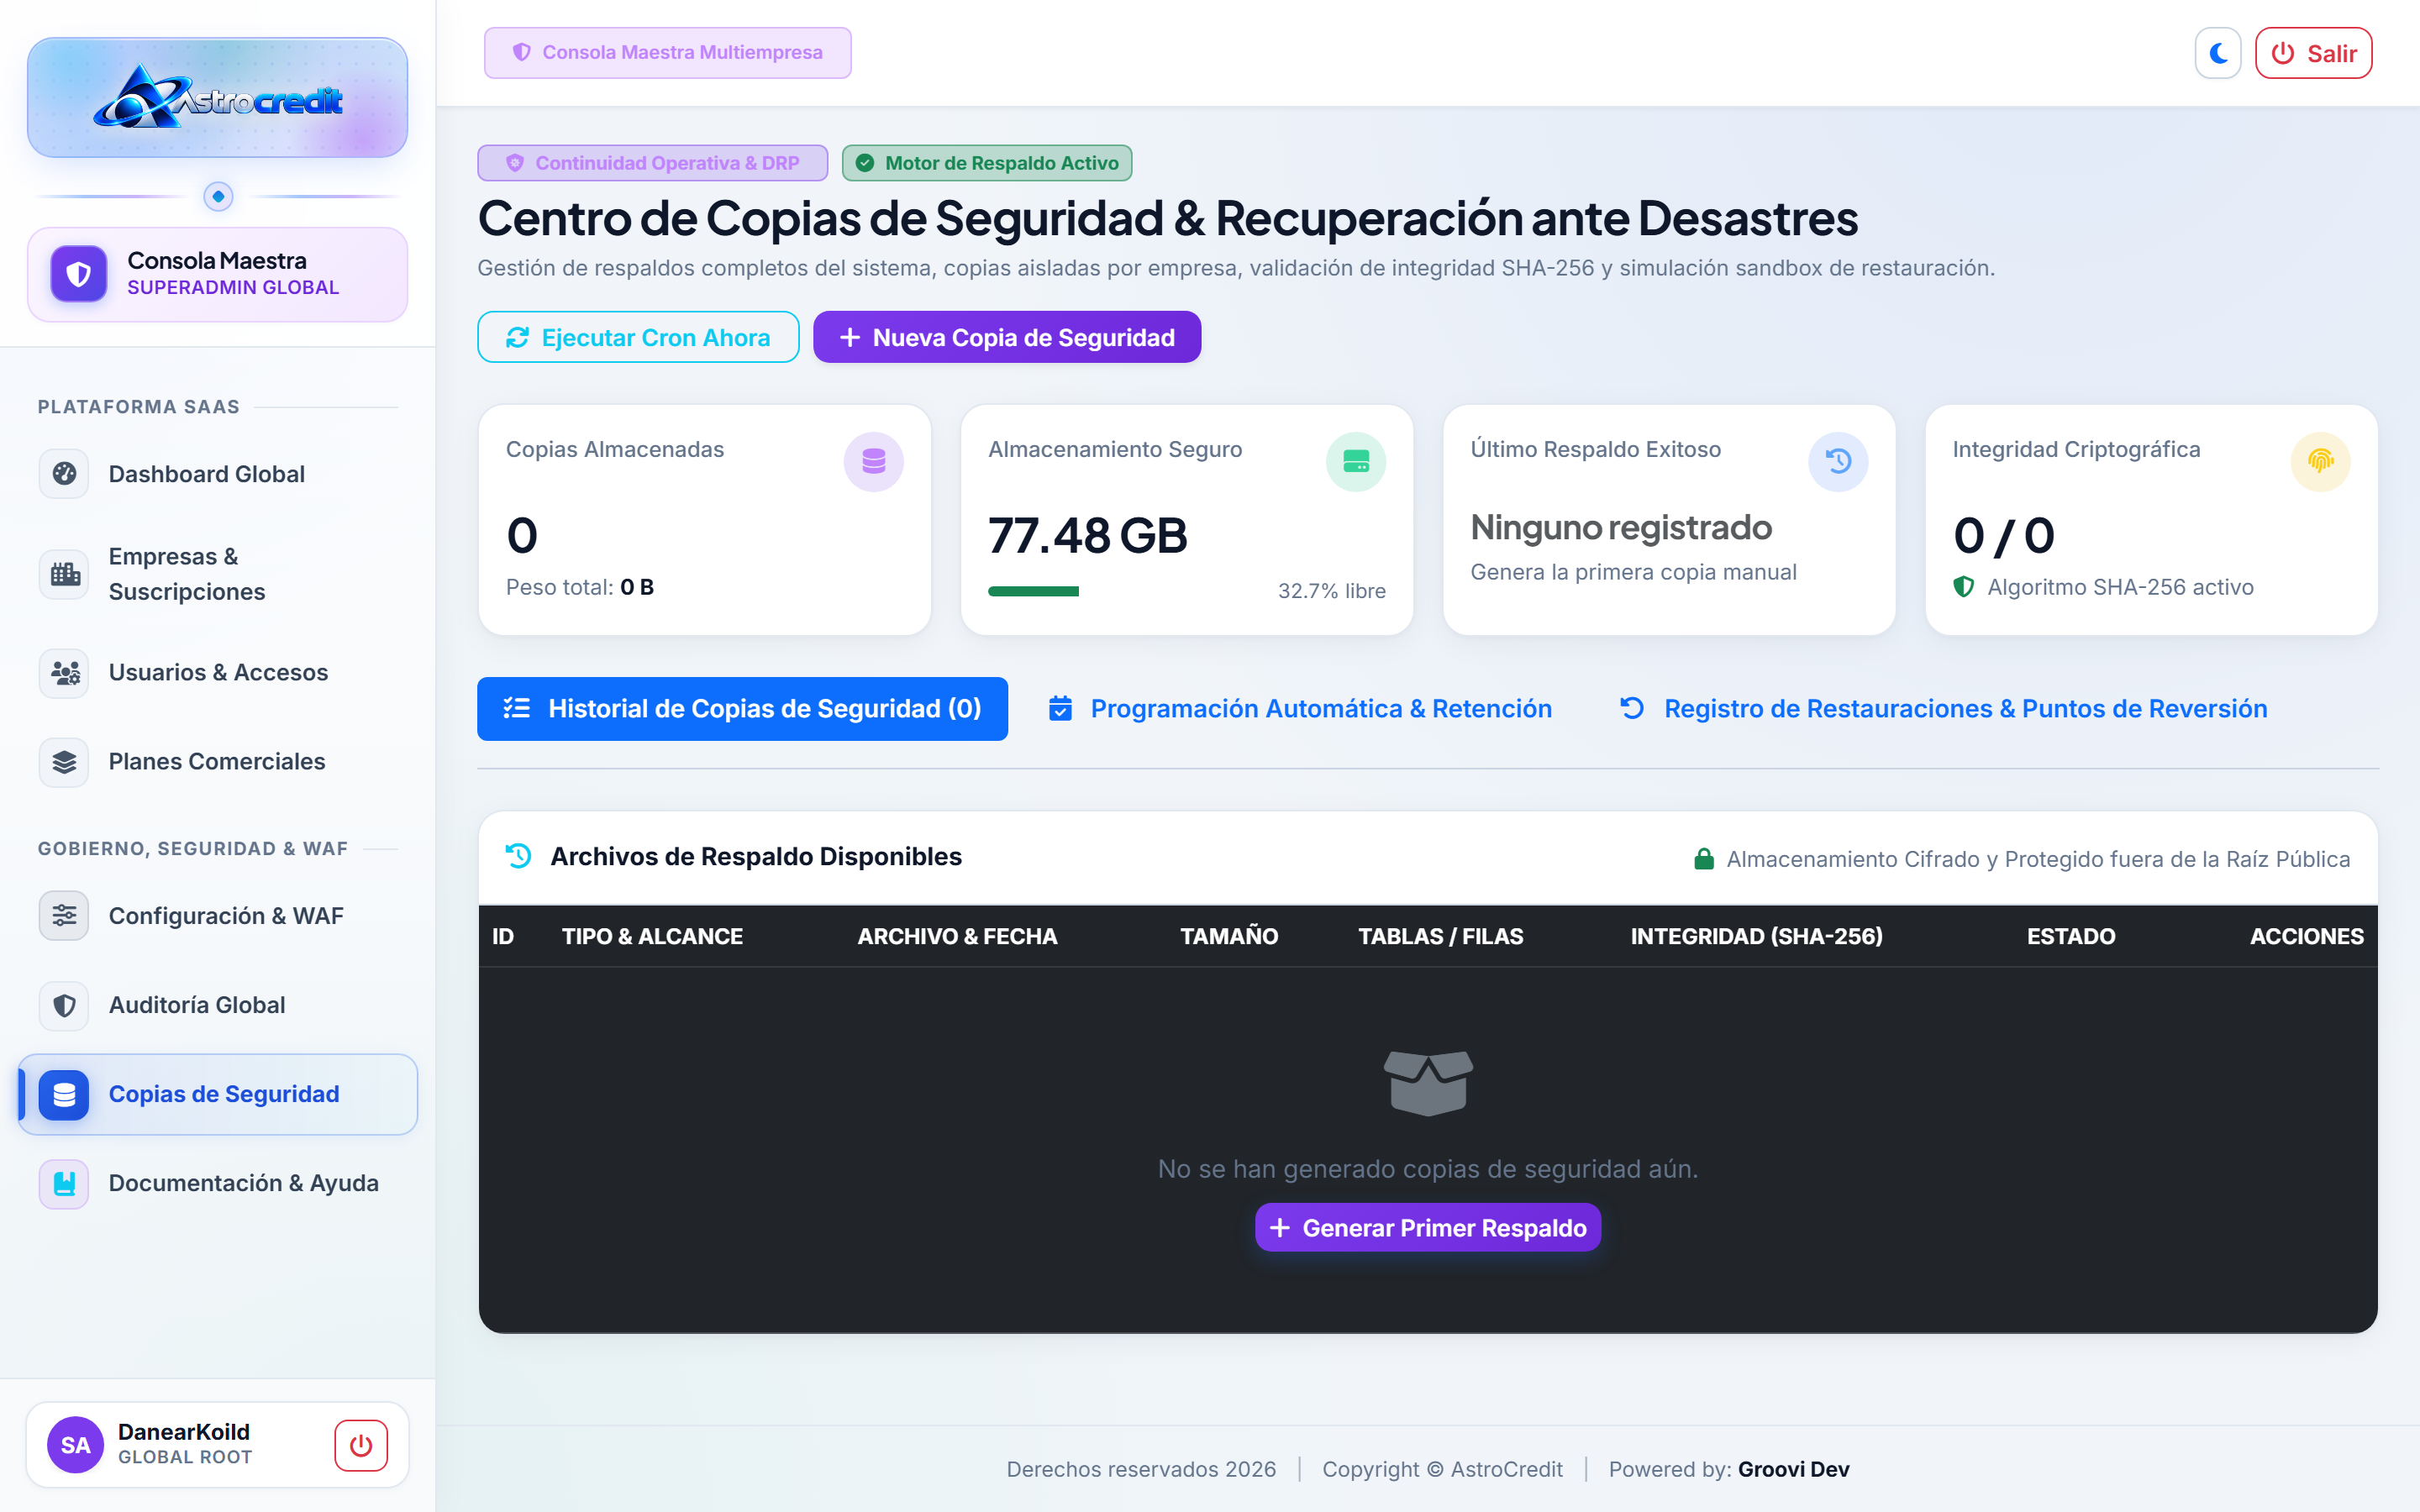Click the TAMAÑO column header
This screenshot has width=2420, height=1512.
pyautogui.click(x=1229, y=936)
